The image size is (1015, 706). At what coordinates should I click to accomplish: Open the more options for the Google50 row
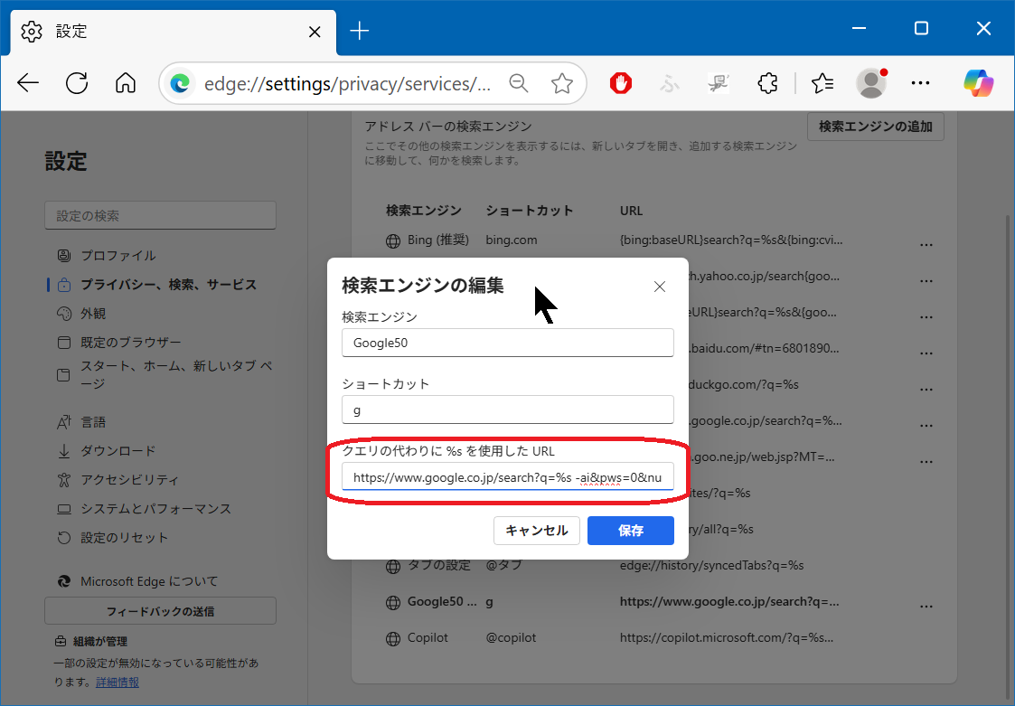(x=926, y=606)
